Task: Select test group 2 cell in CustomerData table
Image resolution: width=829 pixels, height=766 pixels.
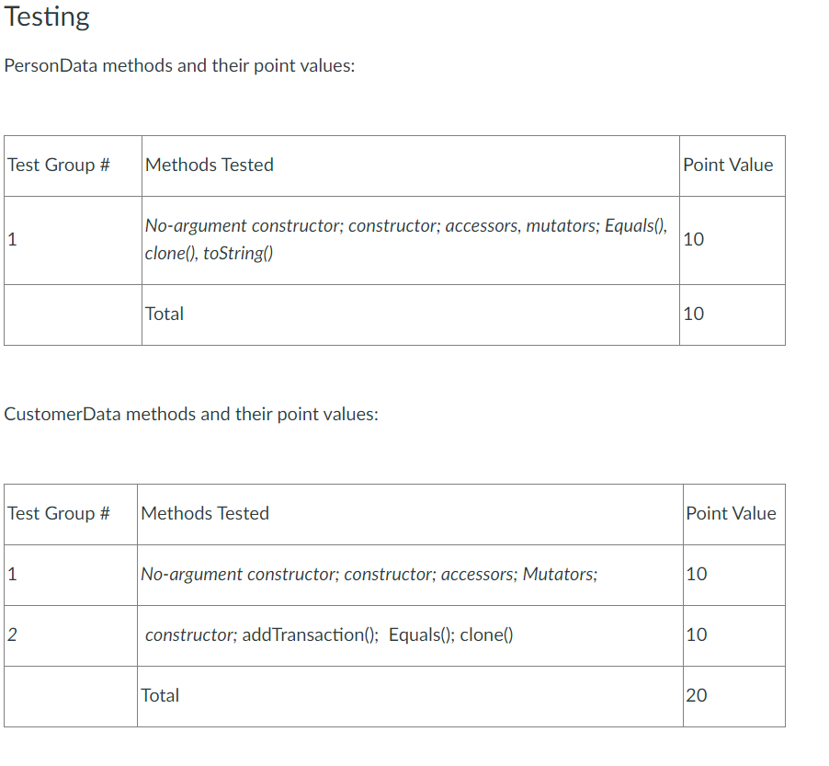Action: point(12,635)
